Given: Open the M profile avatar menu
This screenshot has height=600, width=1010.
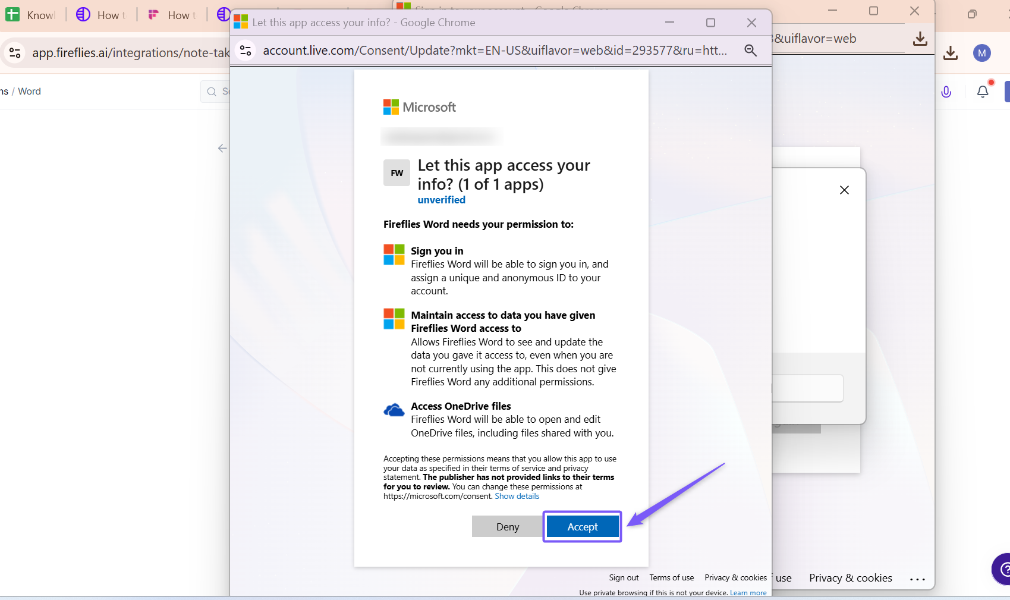Looking at the screenshot, I should click(982, 53).
